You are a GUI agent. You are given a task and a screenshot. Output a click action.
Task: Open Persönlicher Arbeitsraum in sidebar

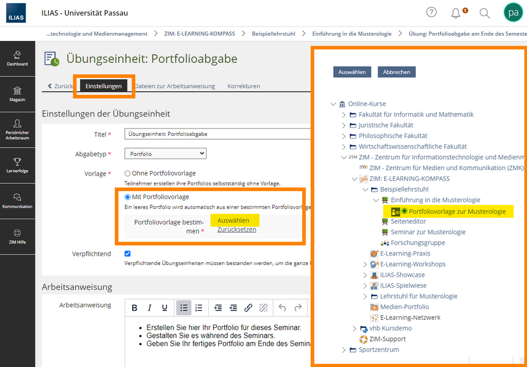click(18, 130)
